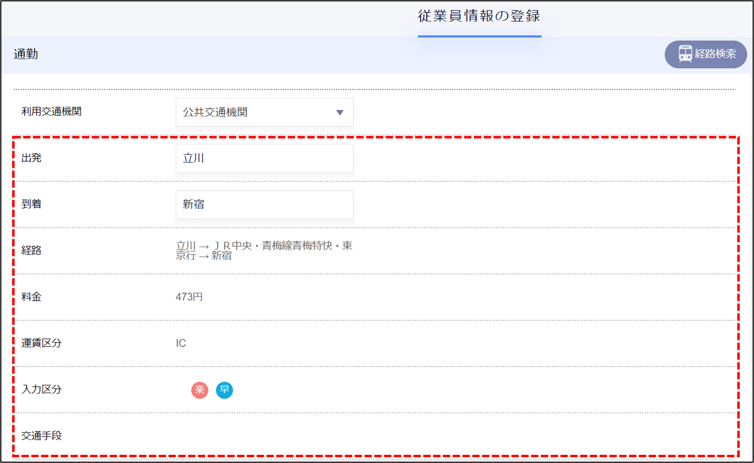Click the 入力区分 row label
The height and width of the screenshot is (463, 754).
(41, 389)
